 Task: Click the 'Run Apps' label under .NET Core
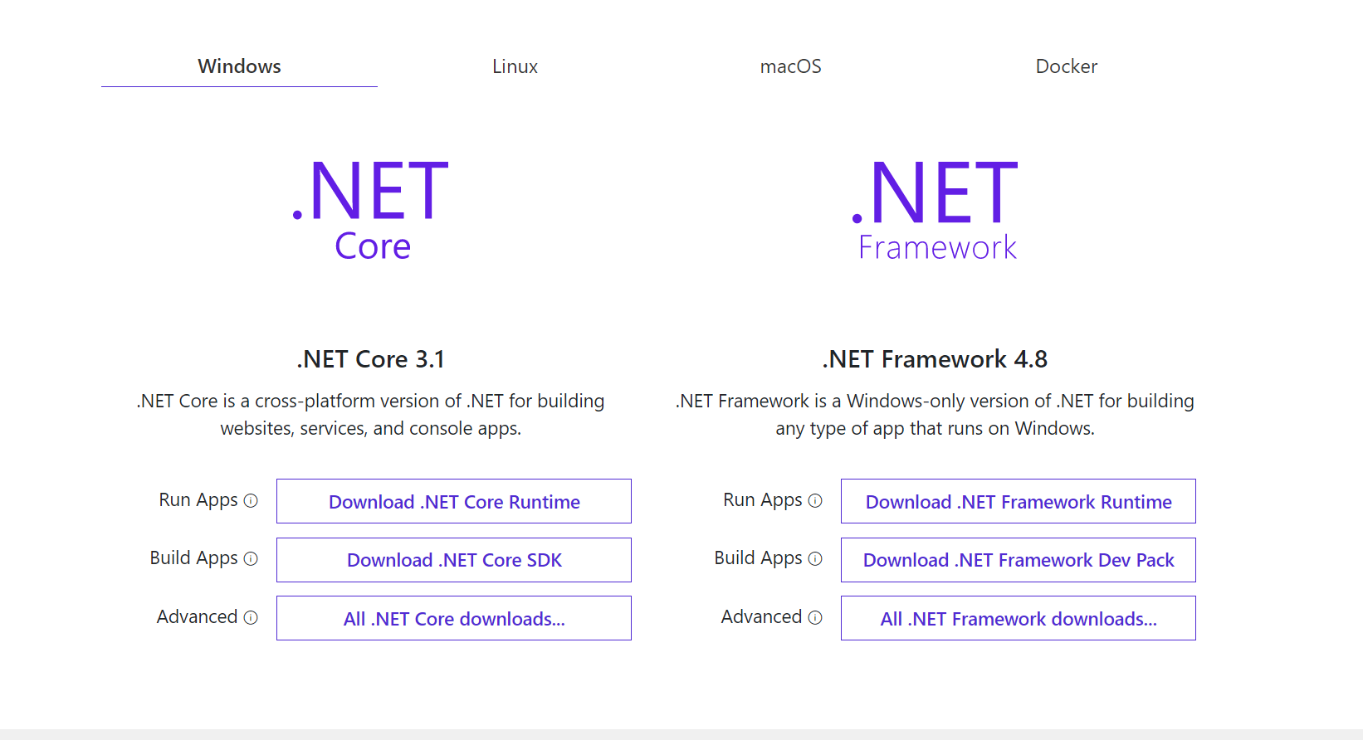198,500
